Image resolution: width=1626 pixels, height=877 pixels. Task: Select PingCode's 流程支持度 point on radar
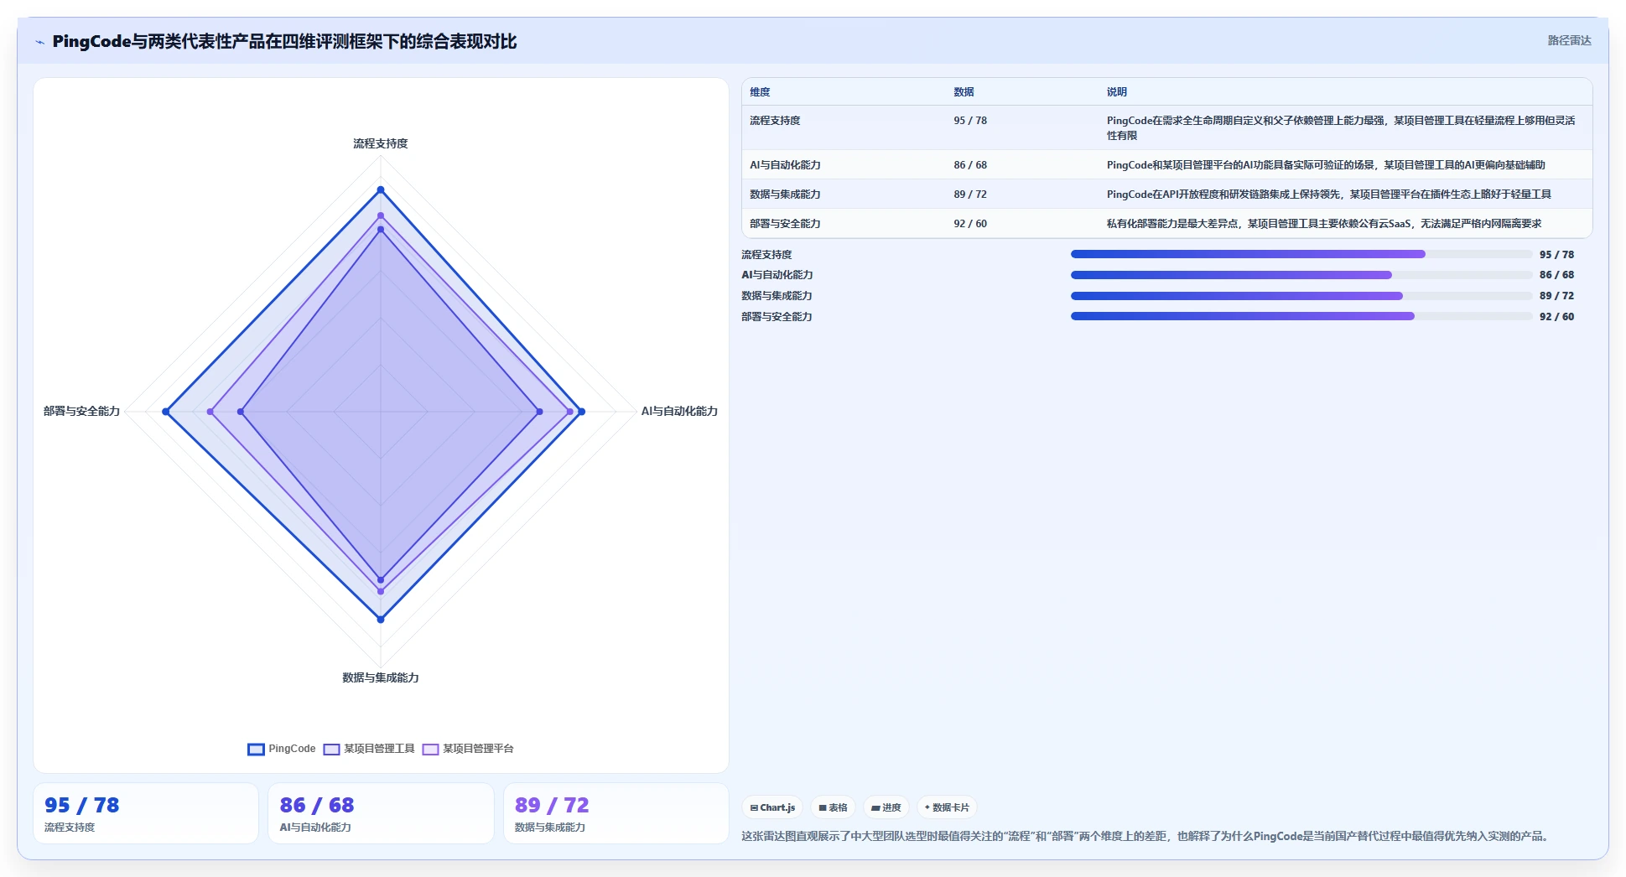point(381,190)
